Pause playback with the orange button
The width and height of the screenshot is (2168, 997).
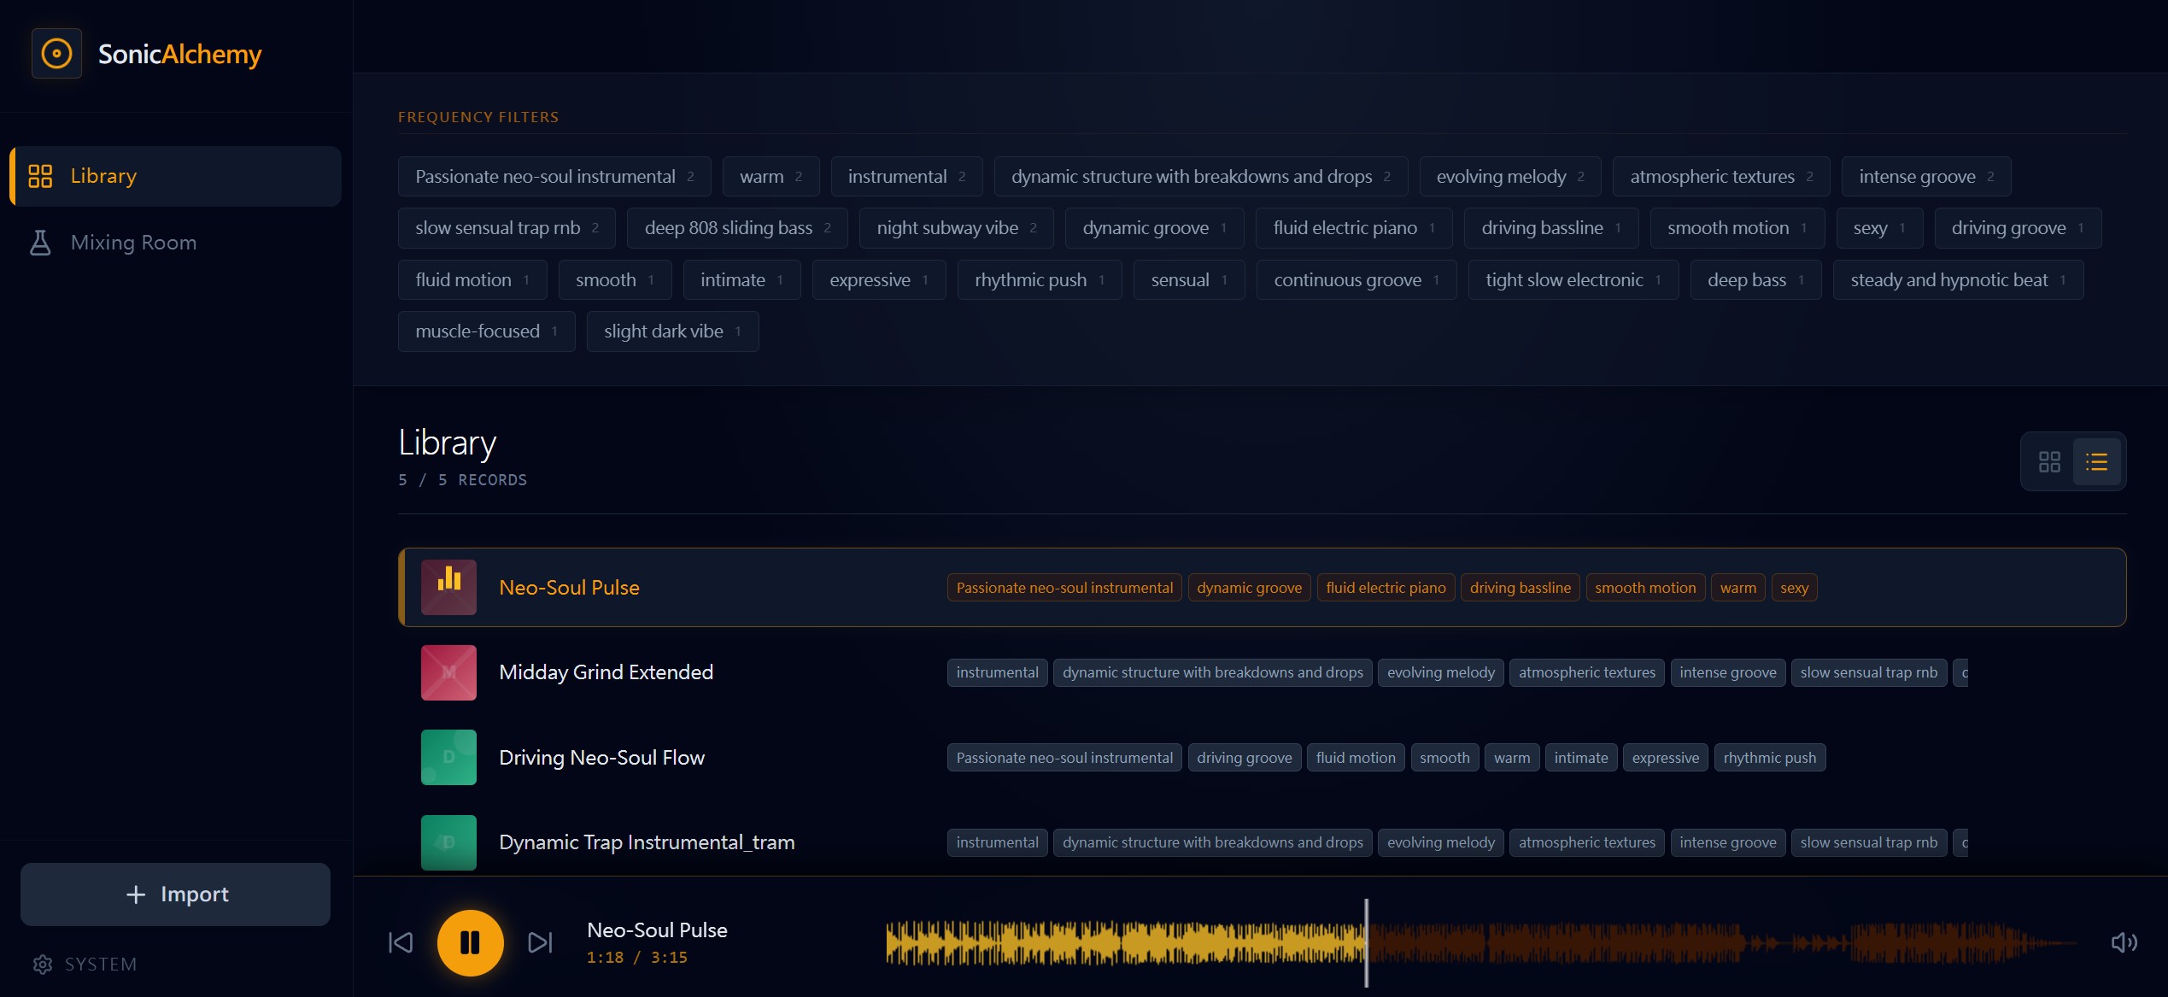[470, 942]
